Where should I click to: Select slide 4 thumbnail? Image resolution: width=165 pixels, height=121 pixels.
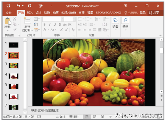(14, 76)
